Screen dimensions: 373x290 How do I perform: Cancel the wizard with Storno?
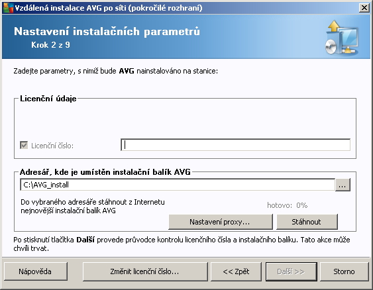pos(345,271)
